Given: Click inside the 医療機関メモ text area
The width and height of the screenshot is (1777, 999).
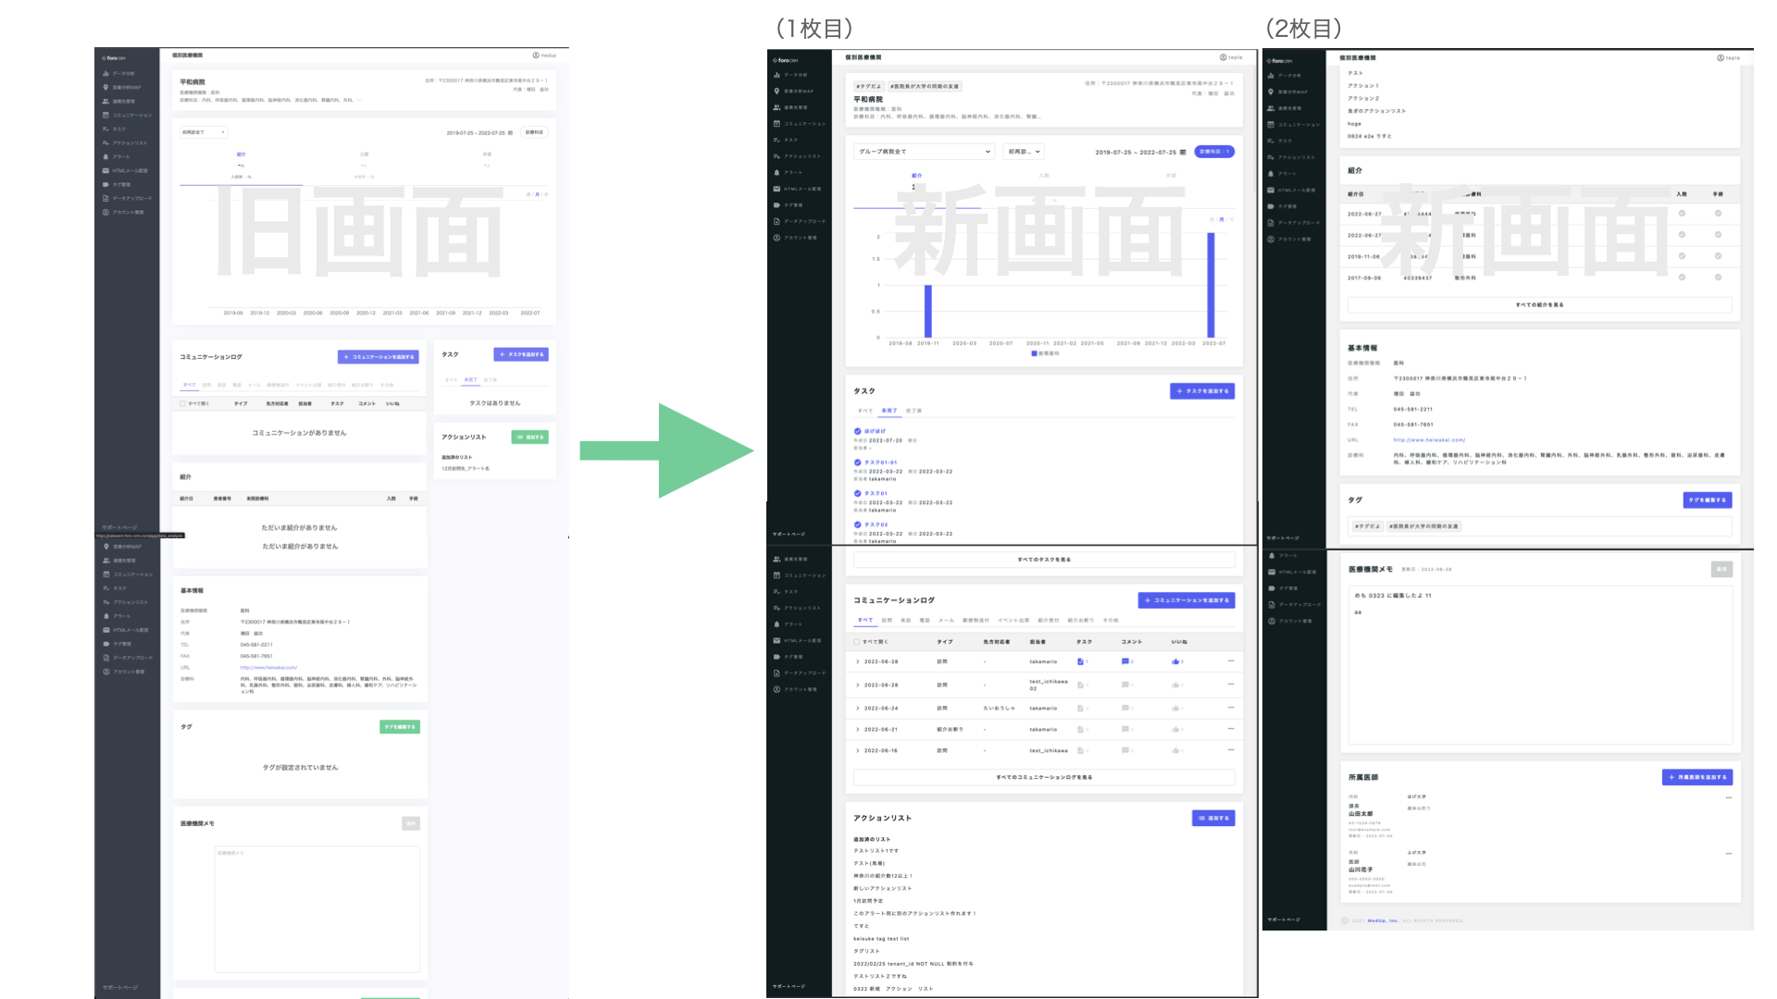Looking at the screenshot, I should [1541, 665].
